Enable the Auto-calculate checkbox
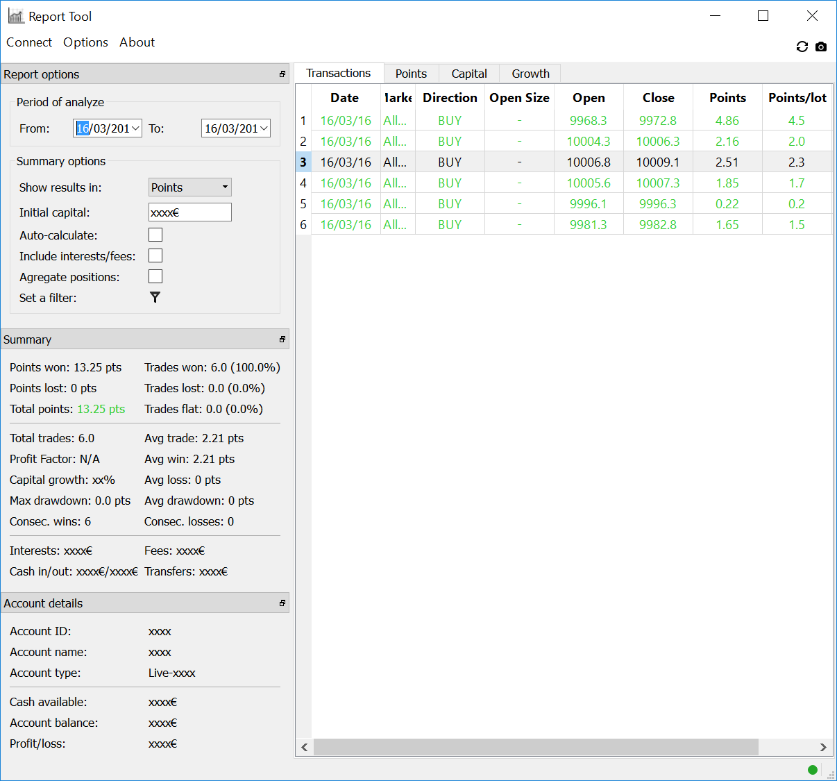 coord(155,235)
